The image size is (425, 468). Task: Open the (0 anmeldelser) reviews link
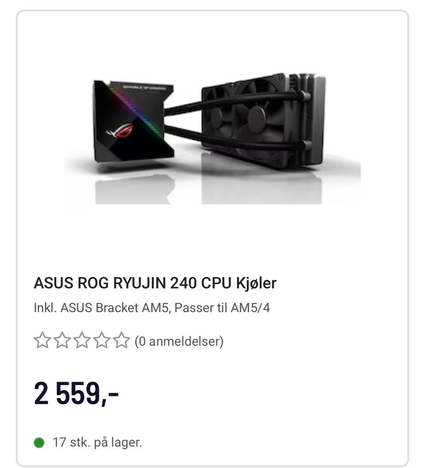179,341
